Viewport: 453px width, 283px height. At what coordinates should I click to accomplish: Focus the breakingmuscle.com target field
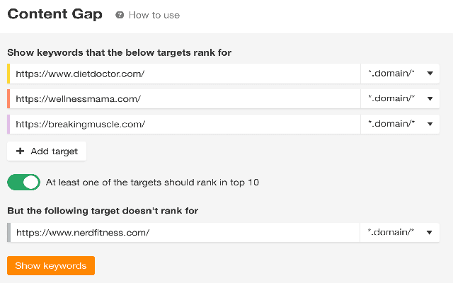tap(184, 124)
